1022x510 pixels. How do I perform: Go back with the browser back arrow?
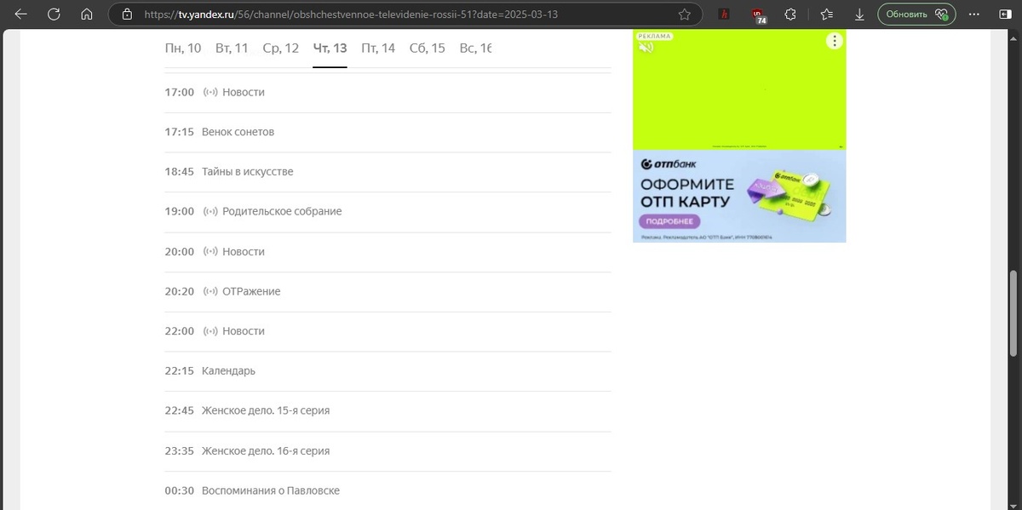pyautogui.click(x=21, y=14)
